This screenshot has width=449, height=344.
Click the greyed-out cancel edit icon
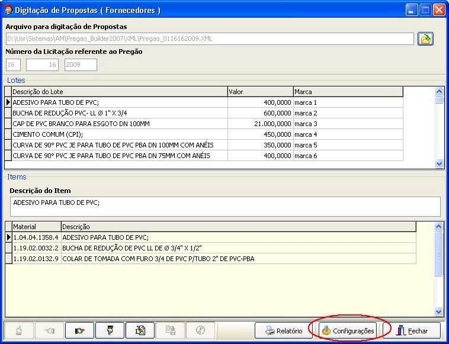pos(200,330)
